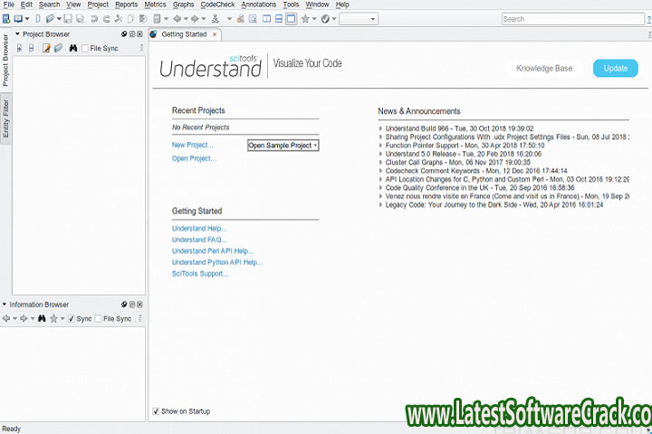Click star favorites icon in Information Browser
Image resolution: width=652 pixels, height=434 pixels.
click(54, 318)
